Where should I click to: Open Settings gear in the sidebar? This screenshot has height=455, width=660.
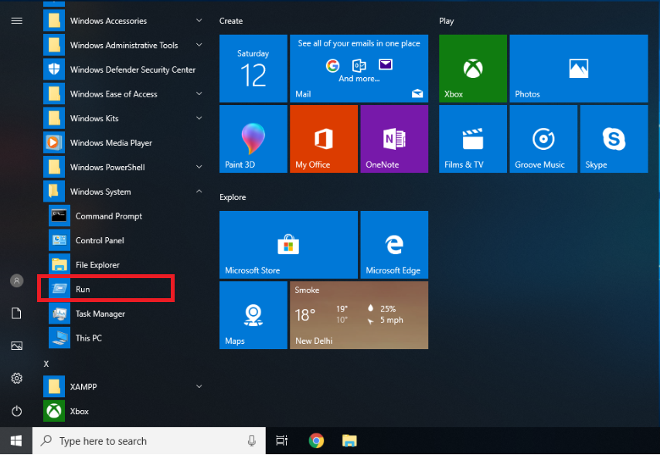tap(16, 379)
